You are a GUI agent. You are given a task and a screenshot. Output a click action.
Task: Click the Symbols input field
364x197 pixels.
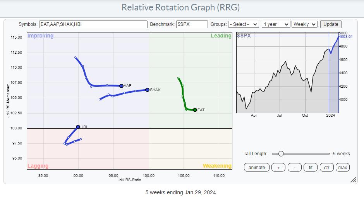[93, 24]
